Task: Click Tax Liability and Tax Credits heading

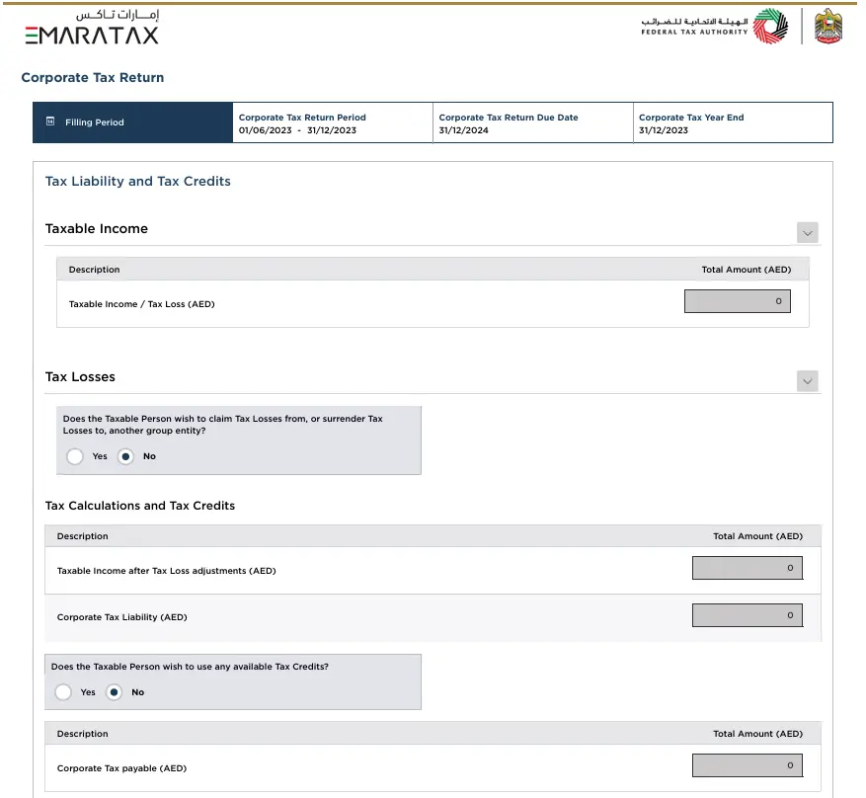Action: pos(138,182)
